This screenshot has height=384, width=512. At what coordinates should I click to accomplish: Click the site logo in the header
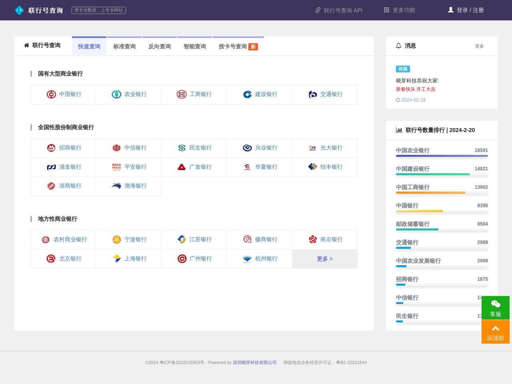pyautogui.click(x=19, y=10)
